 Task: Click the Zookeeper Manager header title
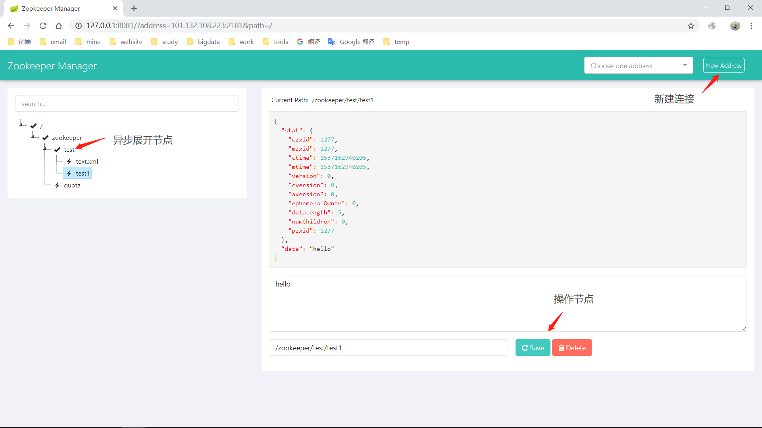coord(52,66)
